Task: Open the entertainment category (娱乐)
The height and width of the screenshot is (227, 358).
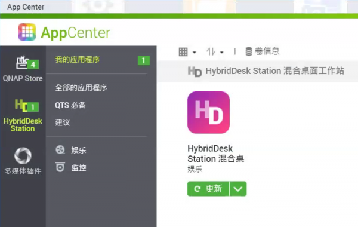Action: [x=79, y=150]
